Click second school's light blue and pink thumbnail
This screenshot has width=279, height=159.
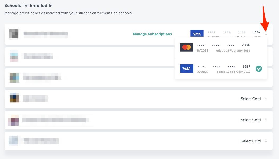click(14, 56)
